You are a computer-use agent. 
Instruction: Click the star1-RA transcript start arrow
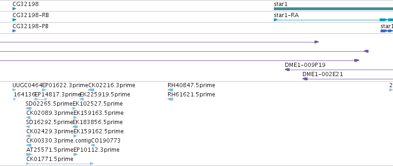(x=276, y=20)
